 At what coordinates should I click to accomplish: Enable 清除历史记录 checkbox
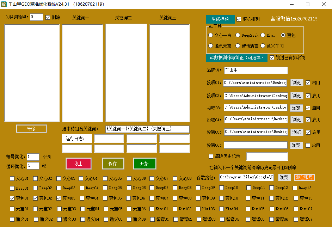pos(211,156)
